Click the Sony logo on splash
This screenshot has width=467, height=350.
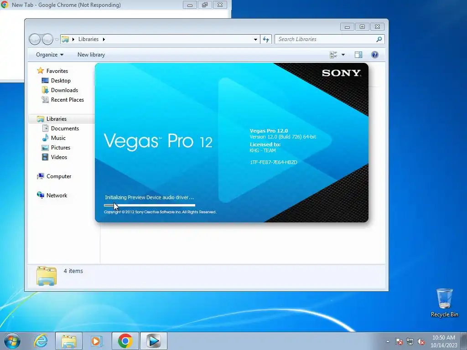coord(342,73)
